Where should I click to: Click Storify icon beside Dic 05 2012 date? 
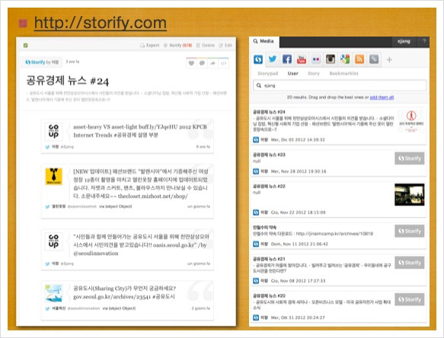pyautogui.click(x=256, y=140)
